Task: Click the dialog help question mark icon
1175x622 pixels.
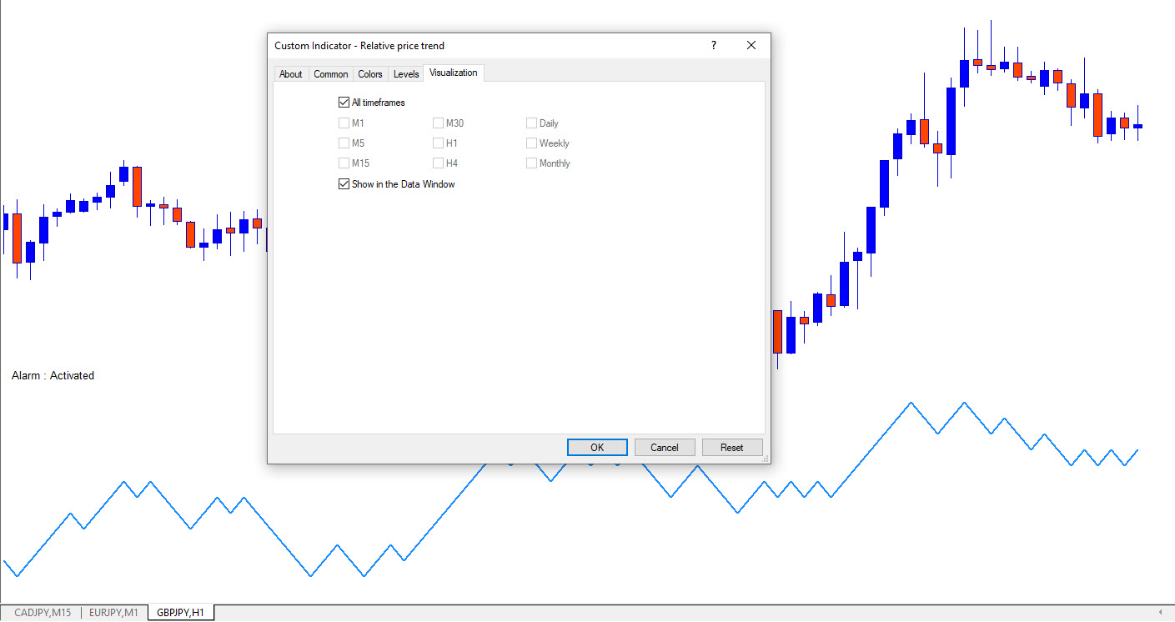Action: pos(713,46)
